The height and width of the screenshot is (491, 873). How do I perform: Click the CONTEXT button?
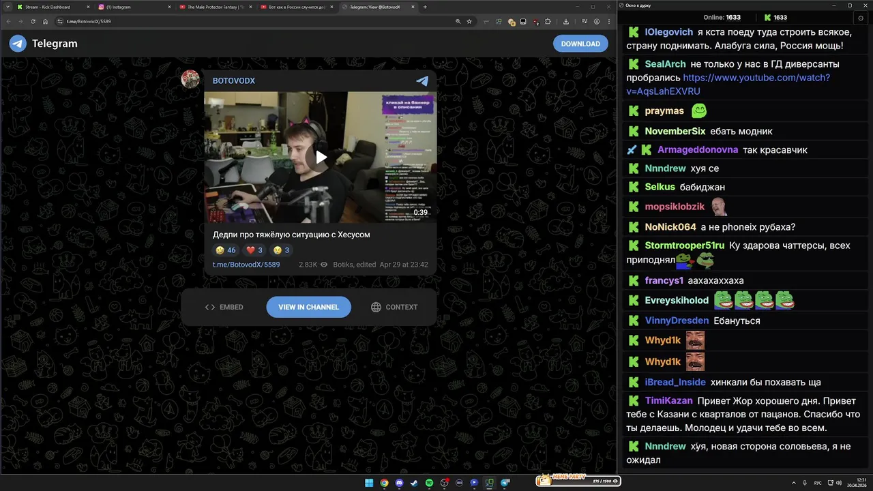pyautogui.click(x=394, y=307)
